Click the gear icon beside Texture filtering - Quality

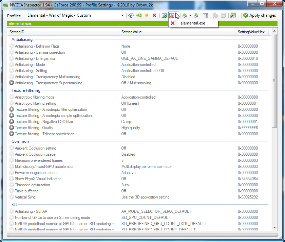[12, 128]
